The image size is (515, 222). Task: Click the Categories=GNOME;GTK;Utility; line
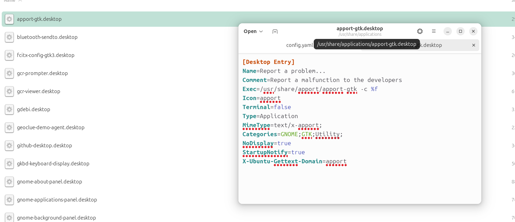click(x=293, y=134)
